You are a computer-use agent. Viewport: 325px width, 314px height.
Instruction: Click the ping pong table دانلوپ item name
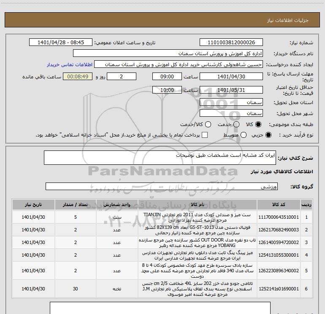pos(198,255)
